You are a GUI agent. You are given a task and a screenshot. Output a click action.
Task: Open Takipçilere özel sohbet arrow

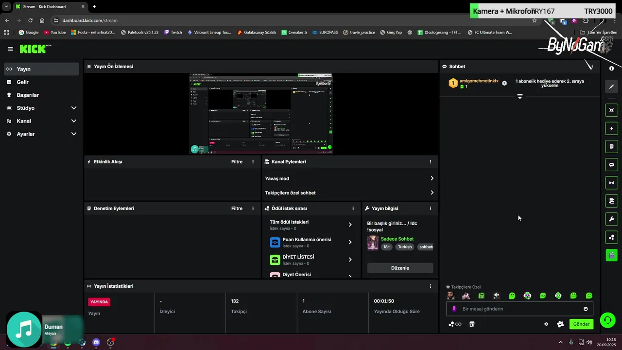(432, 193)
